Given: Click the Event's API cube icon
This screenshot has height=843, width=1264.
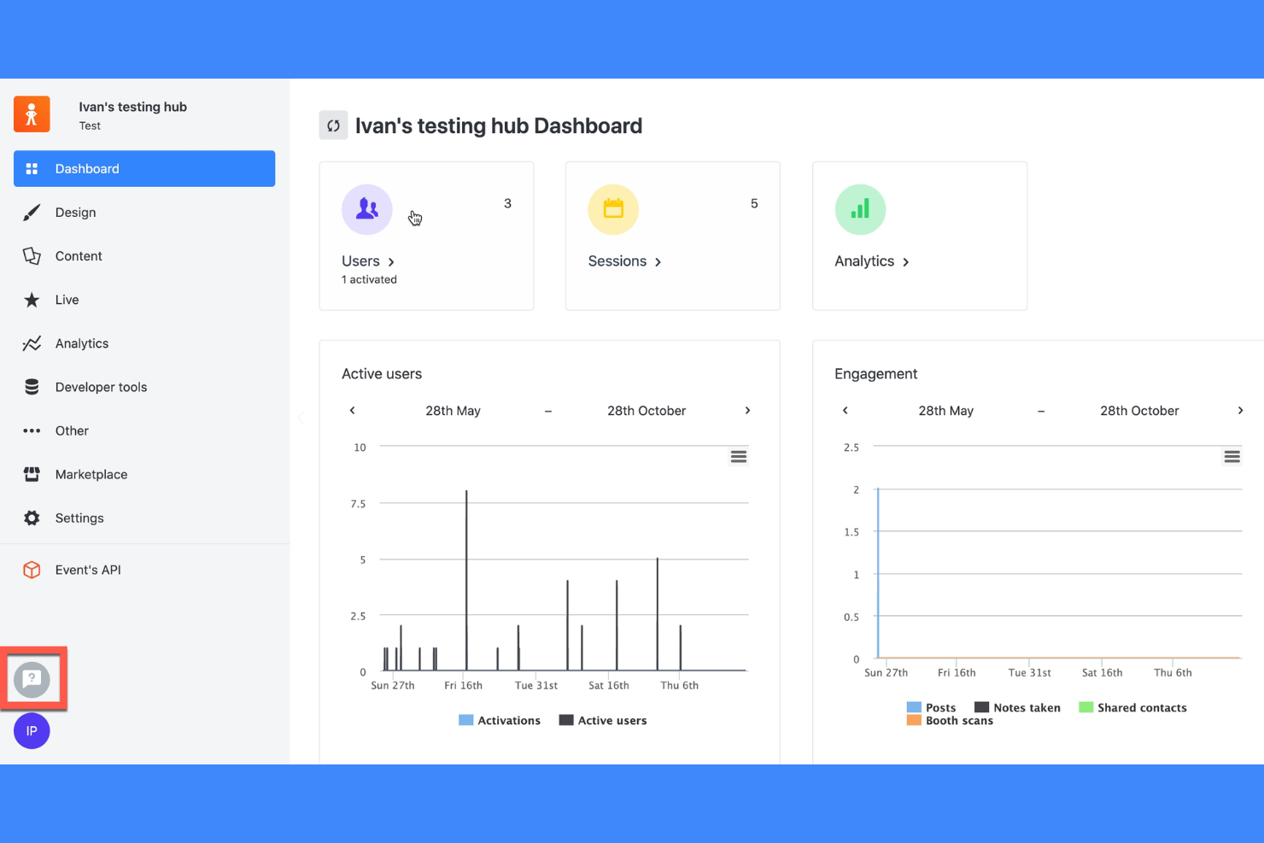Looking at the screenshot, I should 32,570.
